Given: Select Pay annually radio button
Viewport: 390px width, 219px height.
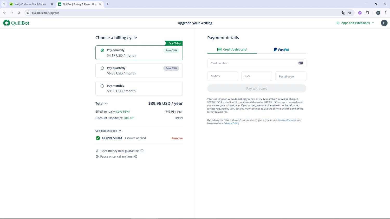Looking at the screenshot, I should (x=102, y=50).
